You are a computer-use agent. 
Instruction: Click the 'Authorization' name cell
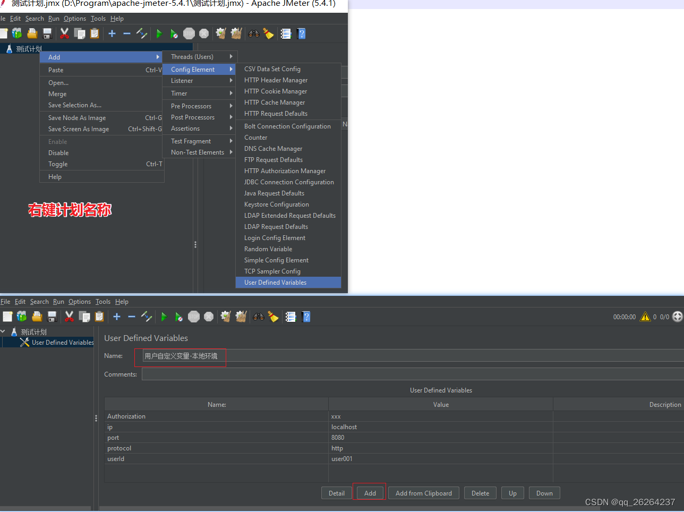coord(216,416)
